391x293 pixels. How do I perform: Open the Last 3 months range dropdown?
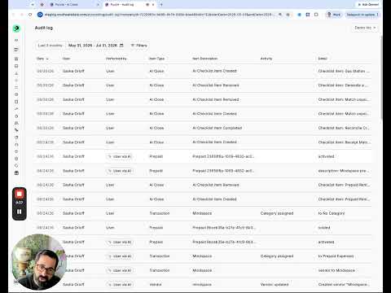click(x=51, y=46)
